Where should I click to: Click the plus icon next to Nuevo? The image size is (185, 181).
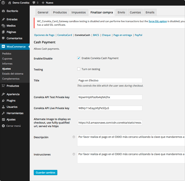coord(43,3)
